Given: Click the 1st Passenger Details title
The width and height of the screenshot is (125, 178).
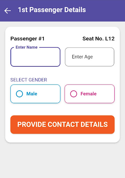Looking at the screenshot, I should (52, 10).
